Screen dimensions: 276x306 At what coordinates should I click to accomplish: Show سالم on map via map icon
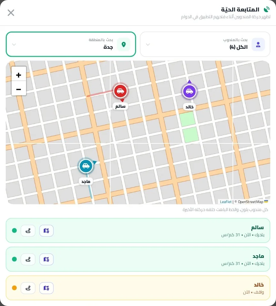coord(46,231)
